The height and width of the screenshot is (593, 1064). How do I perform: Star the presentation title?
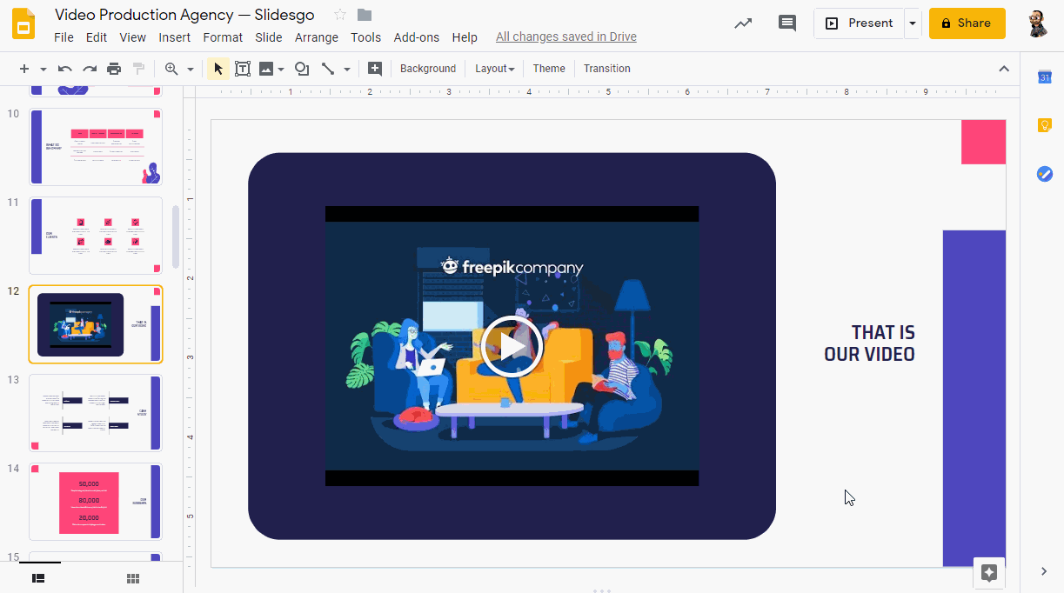point(340,15)
